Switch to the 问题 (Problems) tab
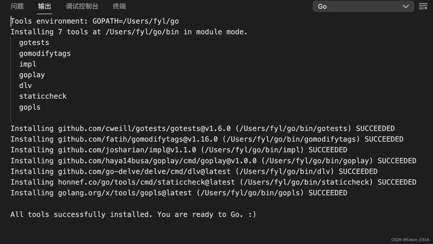Image resolution: width=433 pixels, height=244 pixels. pos(17,6)
